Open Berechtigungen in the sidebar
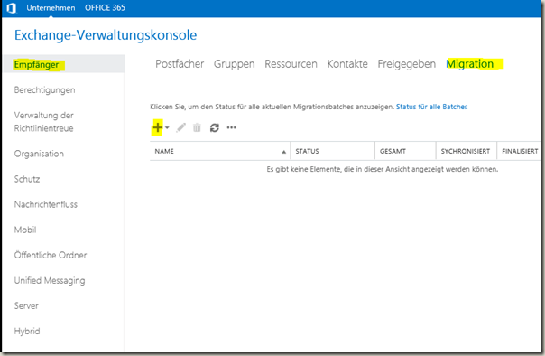545x356 pixels. [x=44, y=90]
